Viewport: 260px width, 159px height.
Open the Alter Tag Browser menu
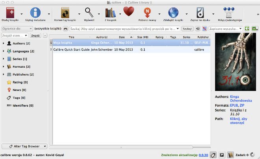tap(24, 146)
